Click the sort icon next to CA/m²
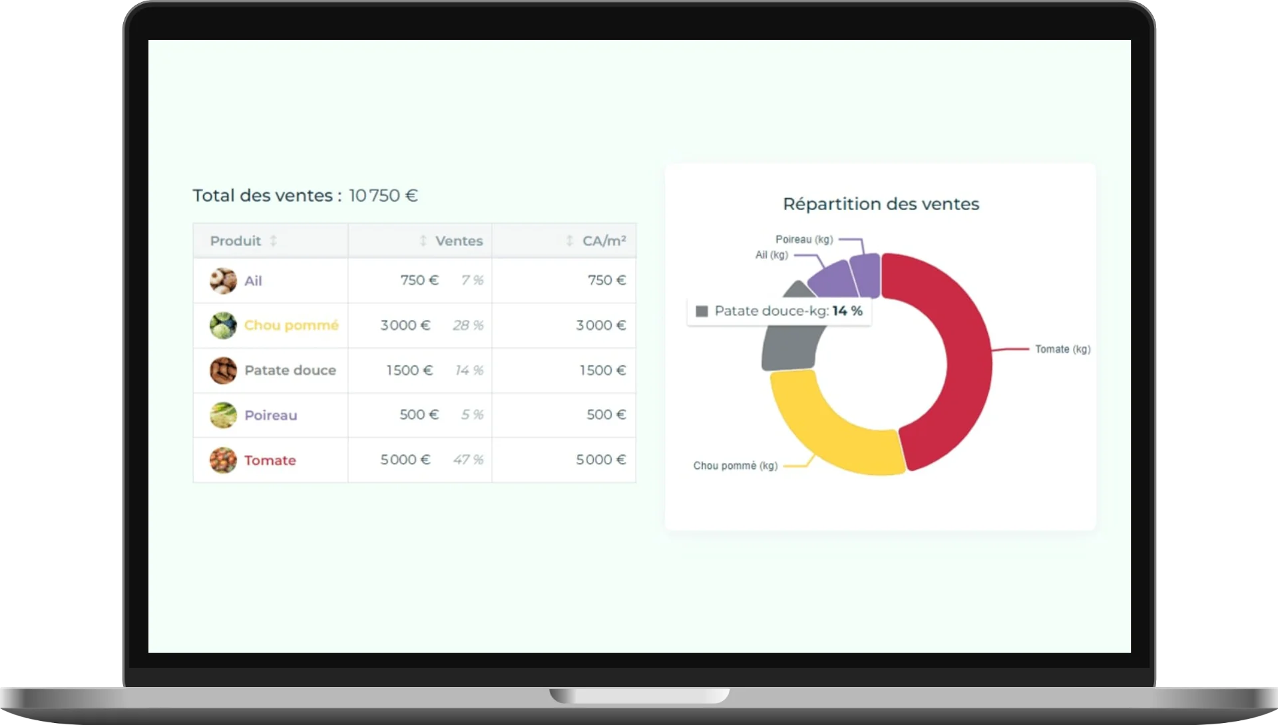This screenshot has height=725, width=1278. [x=568, y=241]
